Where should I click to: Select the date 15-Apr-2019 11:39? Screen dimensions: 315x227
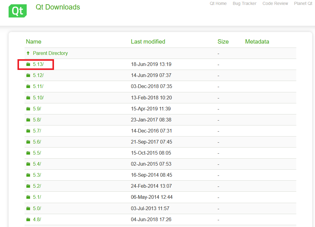(151, 109)
